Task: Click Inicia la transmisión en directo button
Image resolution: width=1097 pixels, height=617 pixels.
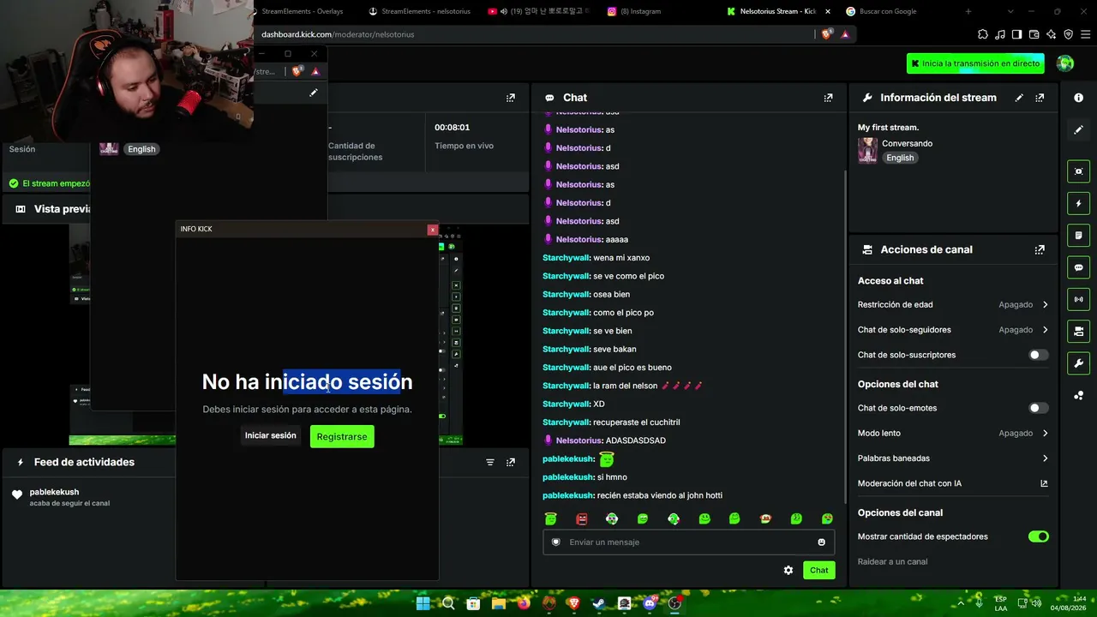Action: pyautogui.click(x=976, y=63)
